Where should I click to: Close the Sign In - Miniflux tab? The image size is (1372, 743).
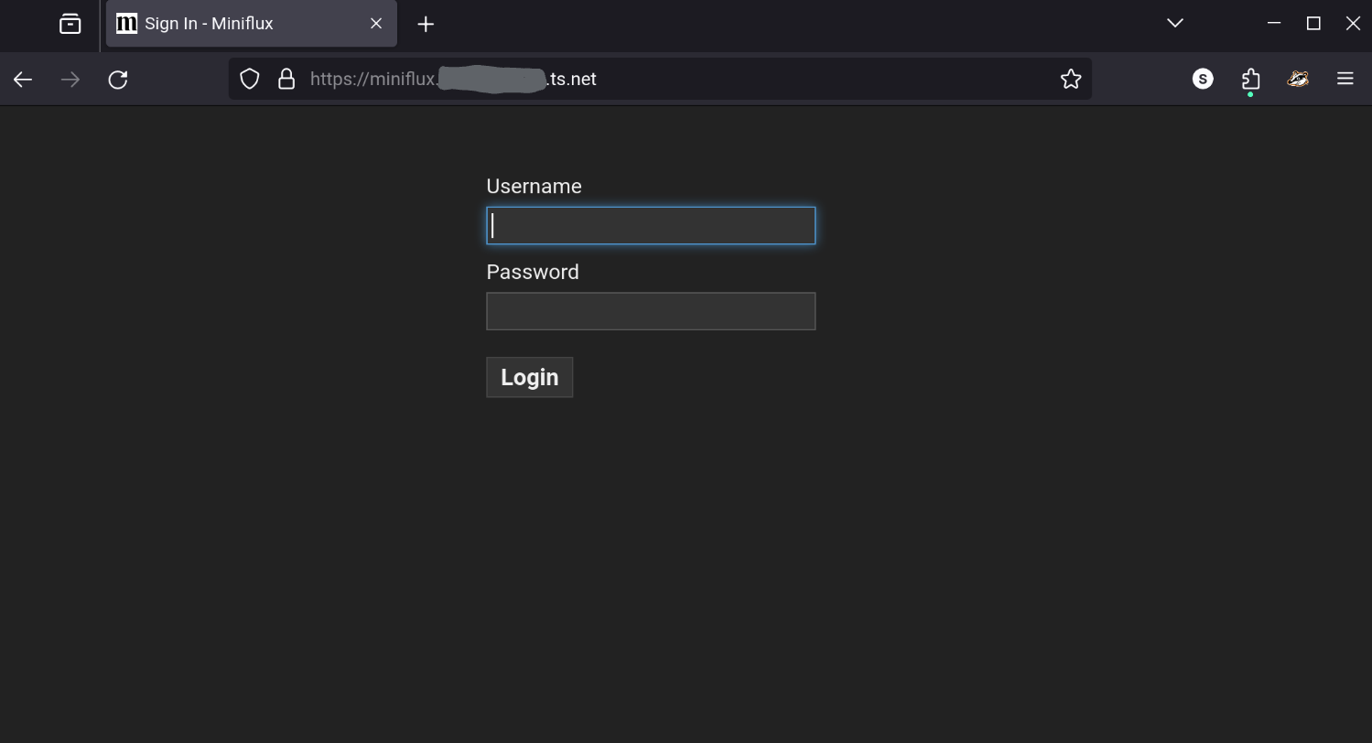point(376,24)
